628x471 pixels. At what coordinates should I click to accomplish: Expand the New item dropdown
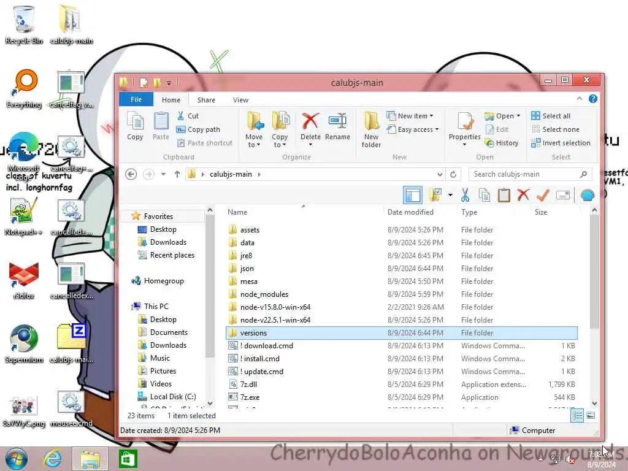click(x=410, y=116)
